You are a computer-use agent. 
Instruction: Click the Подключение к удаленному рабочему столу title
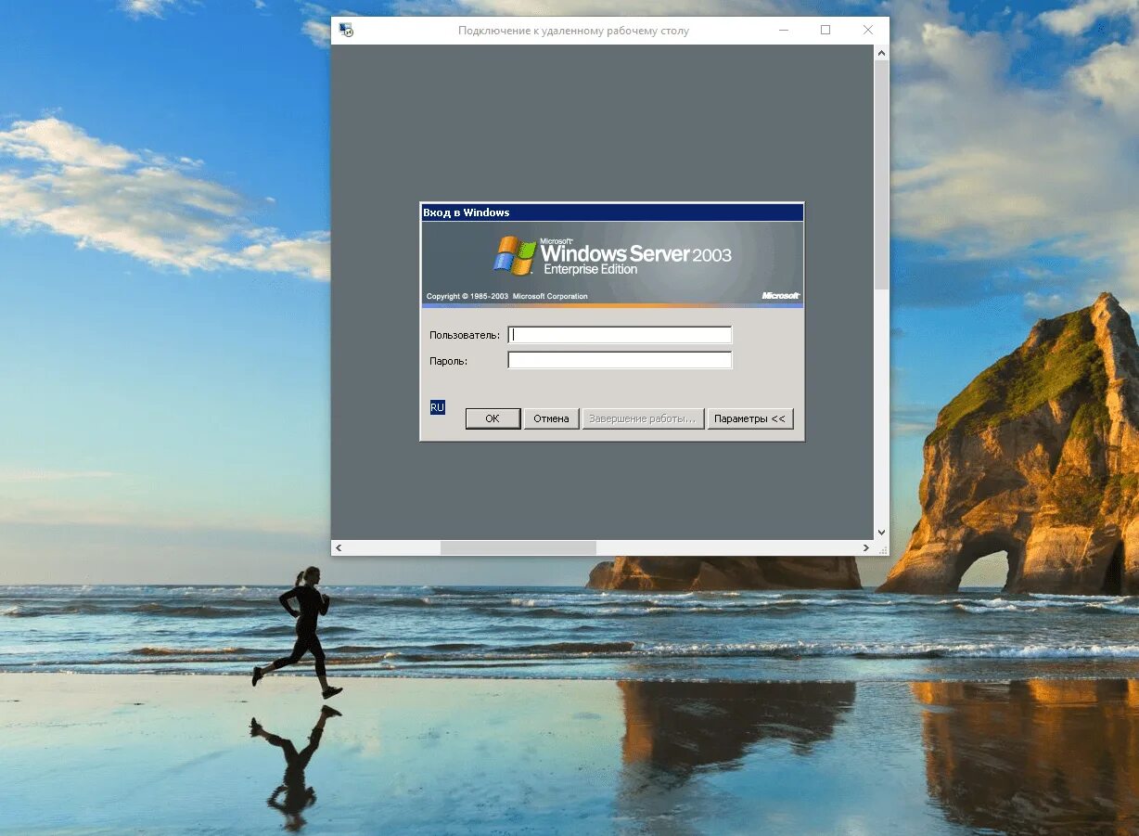tap(573, 31)
